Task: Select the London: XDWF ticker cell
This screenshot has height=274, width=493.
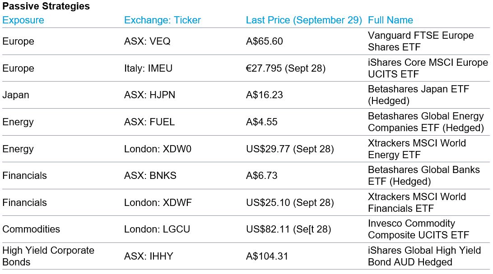Action: pos(158,202)
